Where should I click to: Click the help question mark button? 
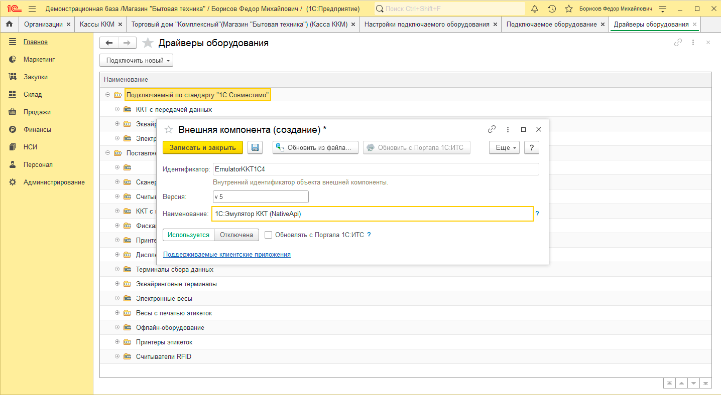(531, 147)
